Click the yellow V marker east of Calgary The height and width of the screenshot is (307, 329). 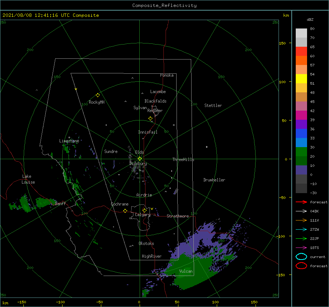(x=152, y=209)
